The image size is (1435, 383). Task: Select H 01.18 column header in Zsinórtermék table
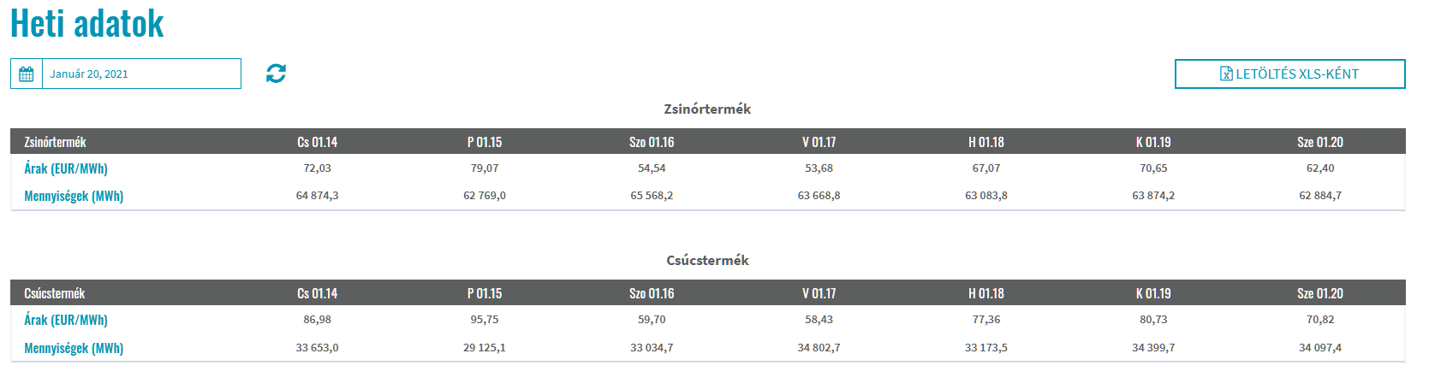[986, 142]
